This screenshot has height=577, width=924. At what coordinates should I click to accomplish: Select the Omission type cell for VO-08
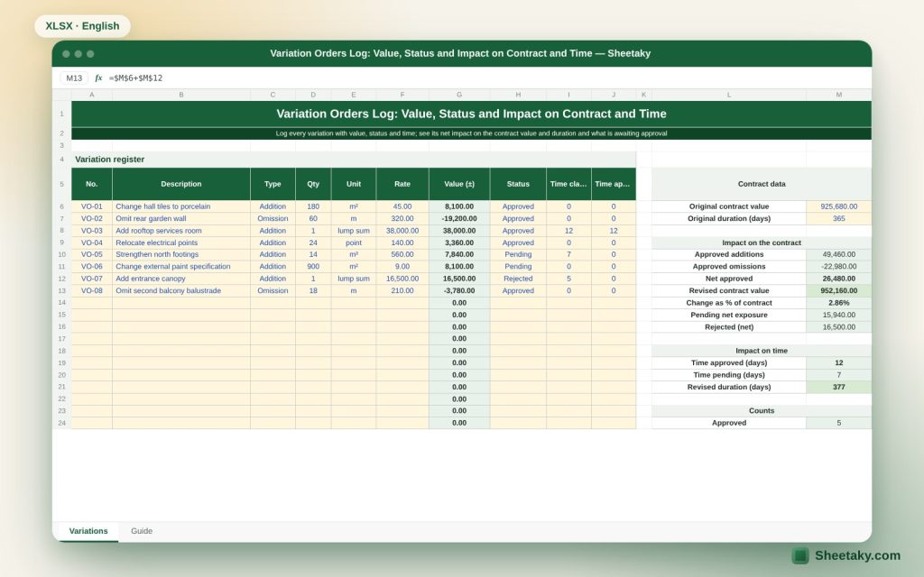click(x=273, y=291)
